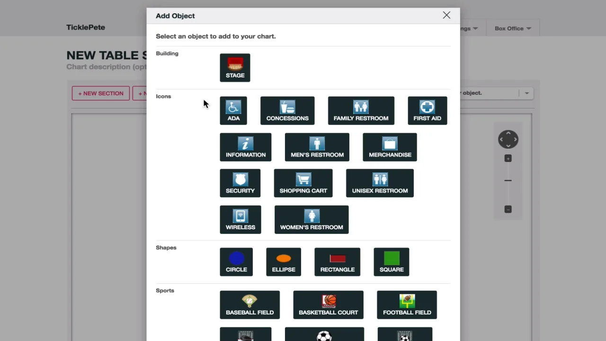Select the ADA wheelchair icon
This screenshot has height=341, width=606.
[233, 111]
